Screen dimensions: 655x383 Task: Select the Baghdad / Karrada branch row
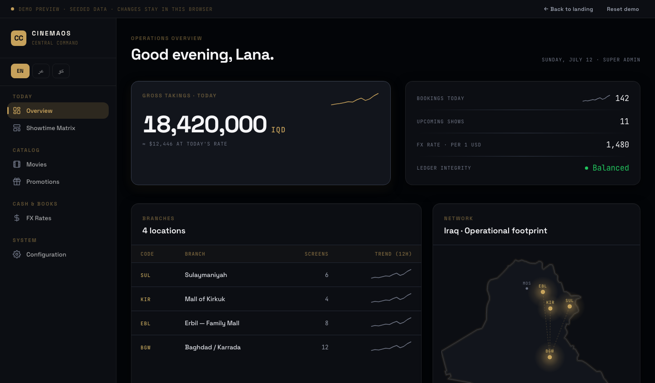276,347
